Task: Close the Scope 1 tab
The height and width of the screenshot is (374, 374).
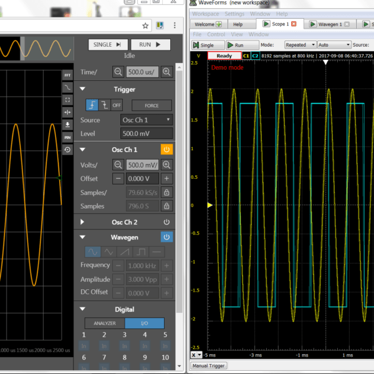Action: [294, 24]
